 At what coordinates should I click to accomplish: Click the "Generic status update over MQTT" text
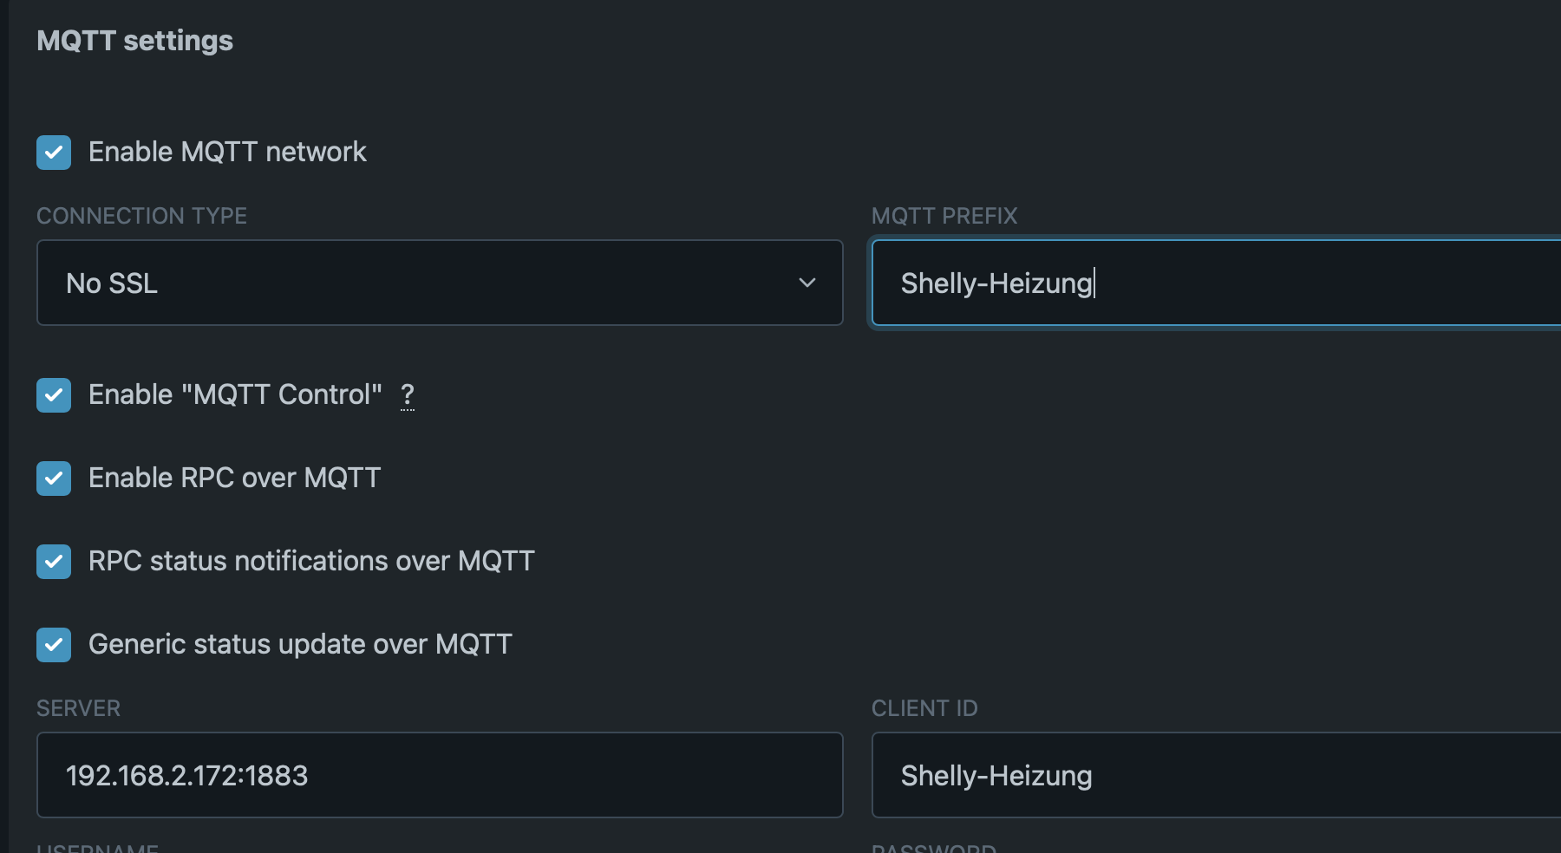point(300,645)
